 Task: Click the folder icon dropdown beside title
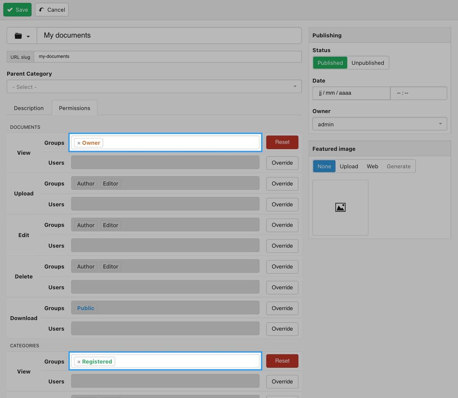(x=22, y=36)
